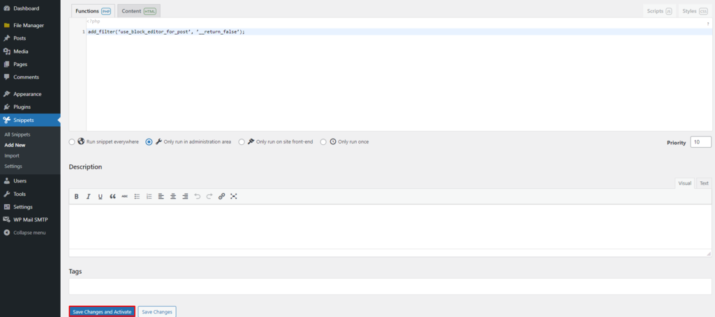Click Save Changes and Activate

point(102,311)
